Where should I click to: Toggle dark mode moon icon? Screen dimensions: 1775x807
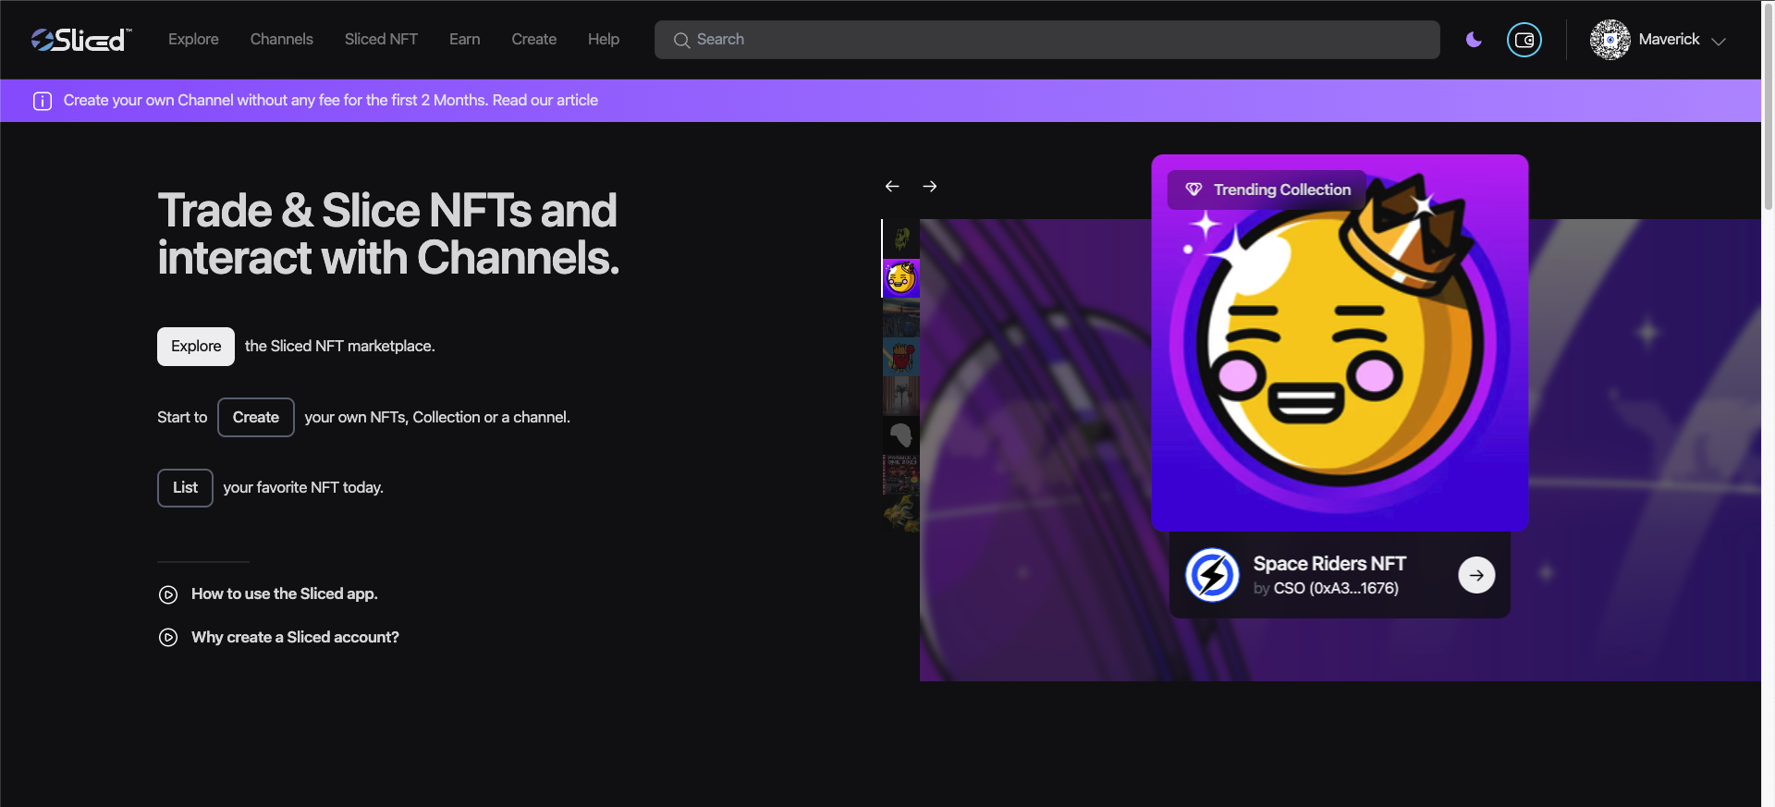coord(1474,40)
